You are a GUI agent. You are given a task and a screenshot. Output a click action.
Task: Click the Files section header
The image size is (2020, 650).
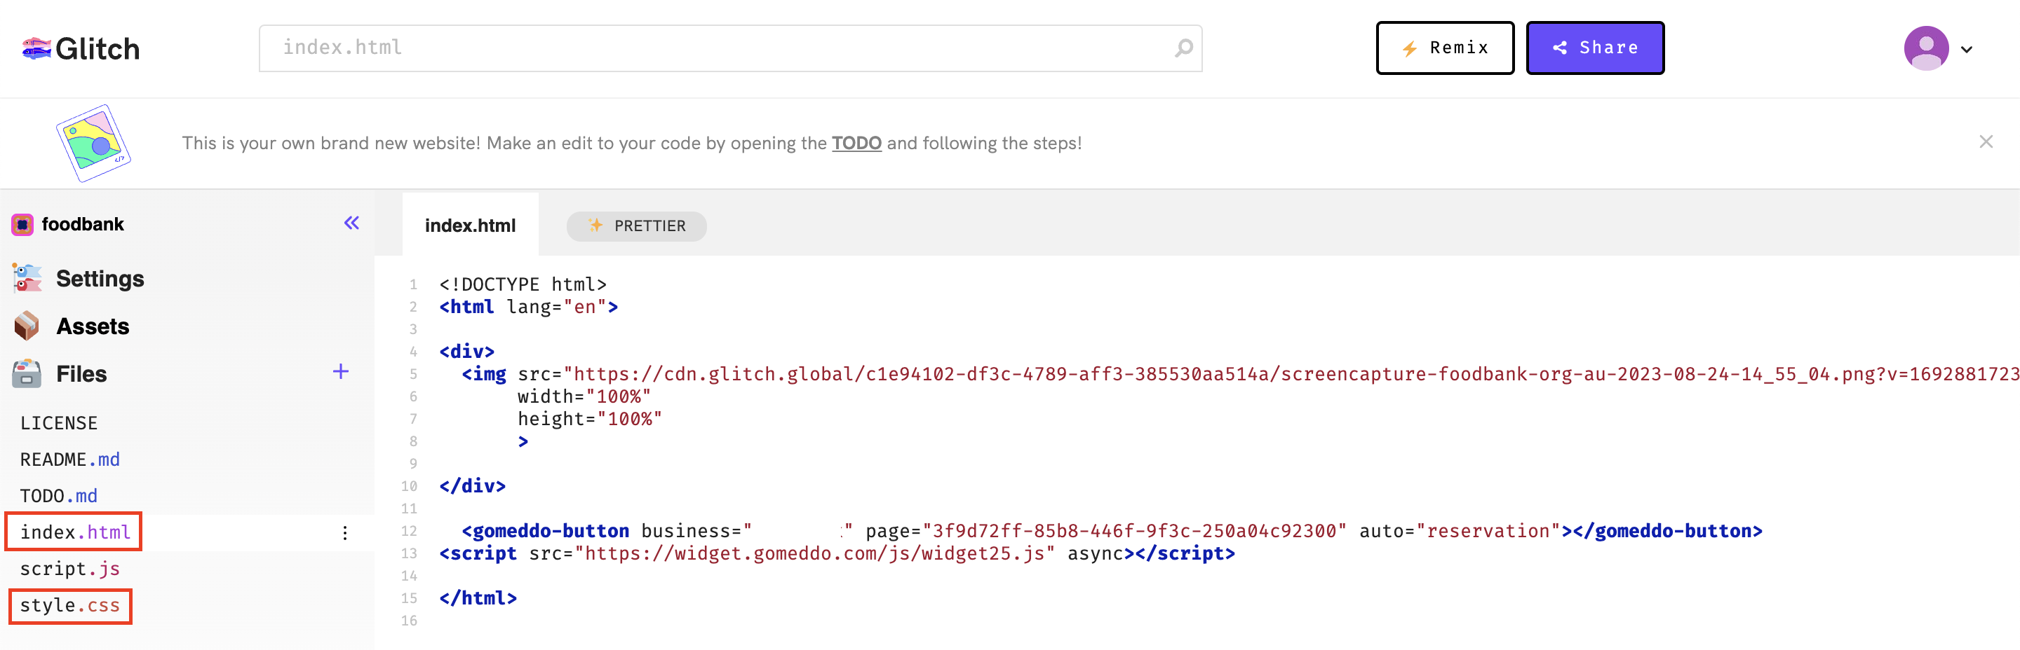(81, 374)
